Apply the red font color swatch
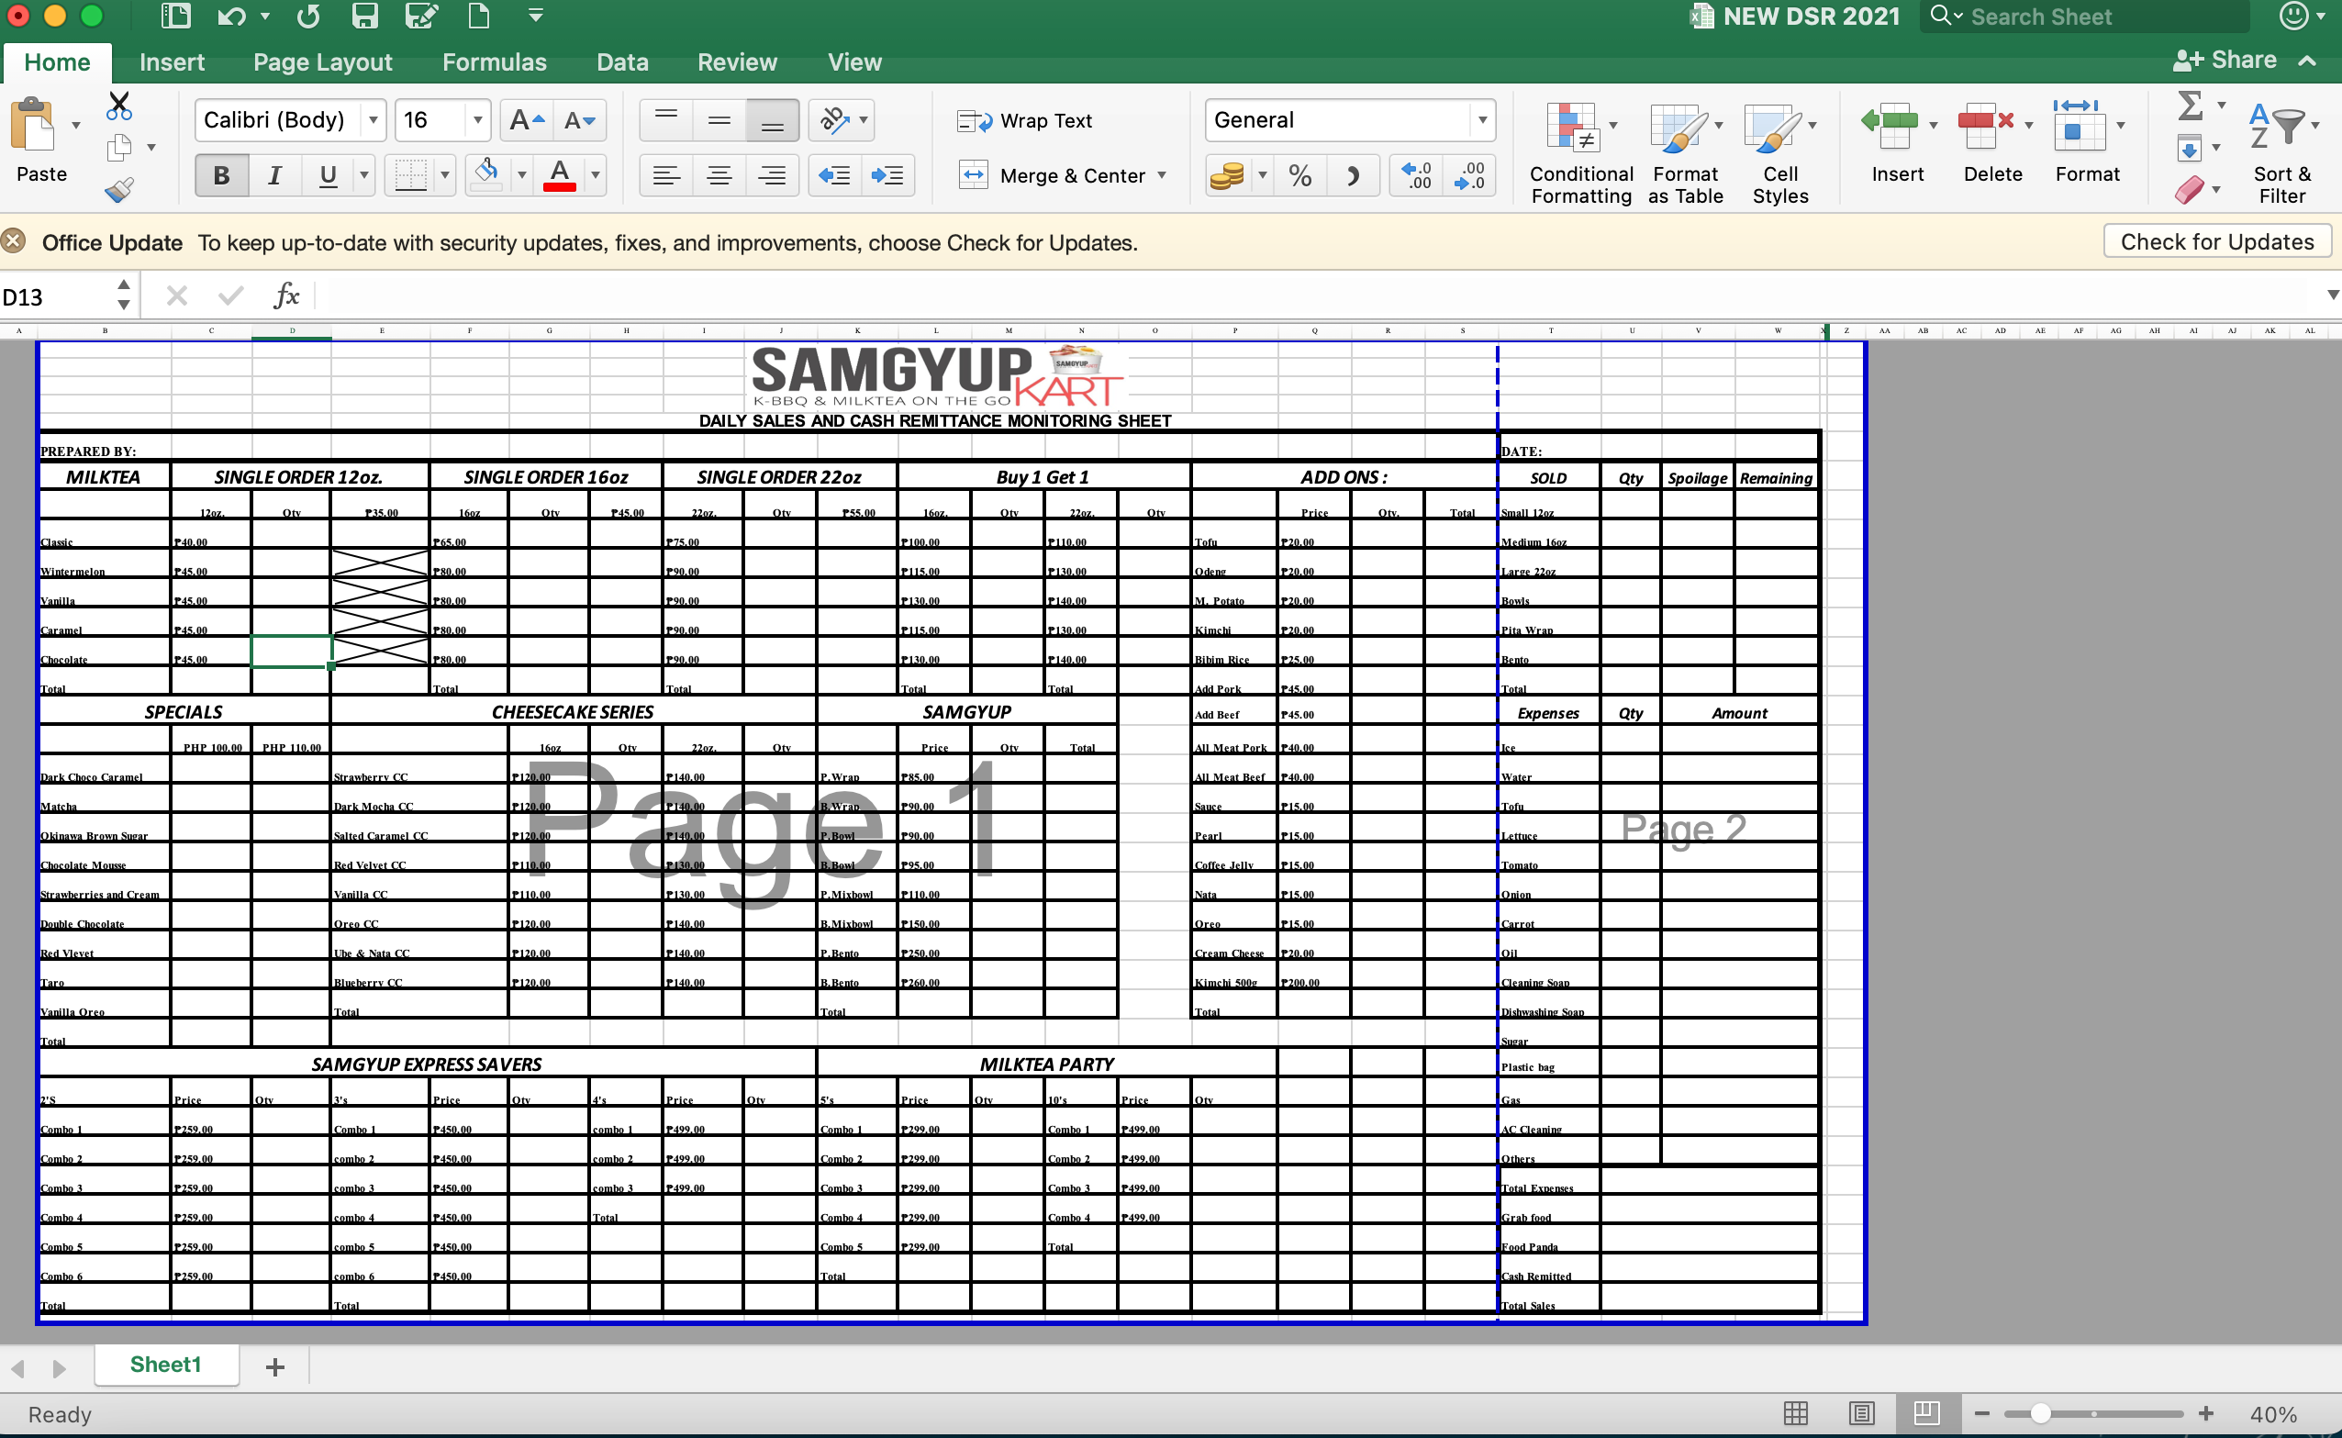 [x=560, y=176]
